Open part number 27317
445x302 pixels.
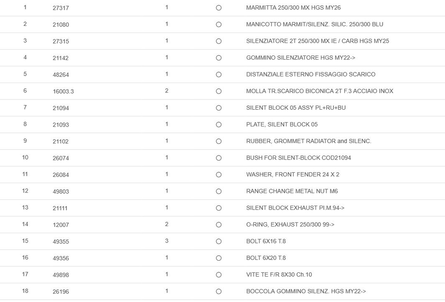pos(61,8)
